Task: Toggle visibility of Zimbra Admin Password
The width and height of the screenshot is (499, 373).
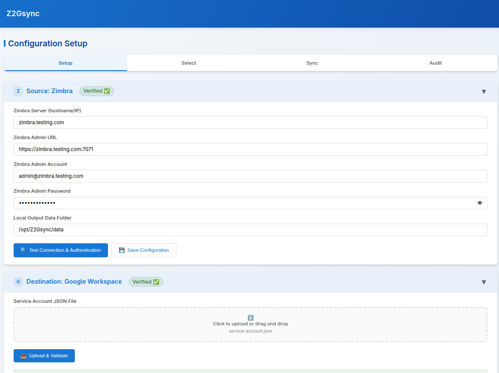Action: tap(480, 203)
